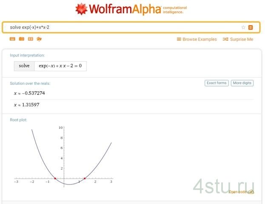Click the Surprise Me link
Image resolution: width=265 pixels, height=204 pixels.
237,39
